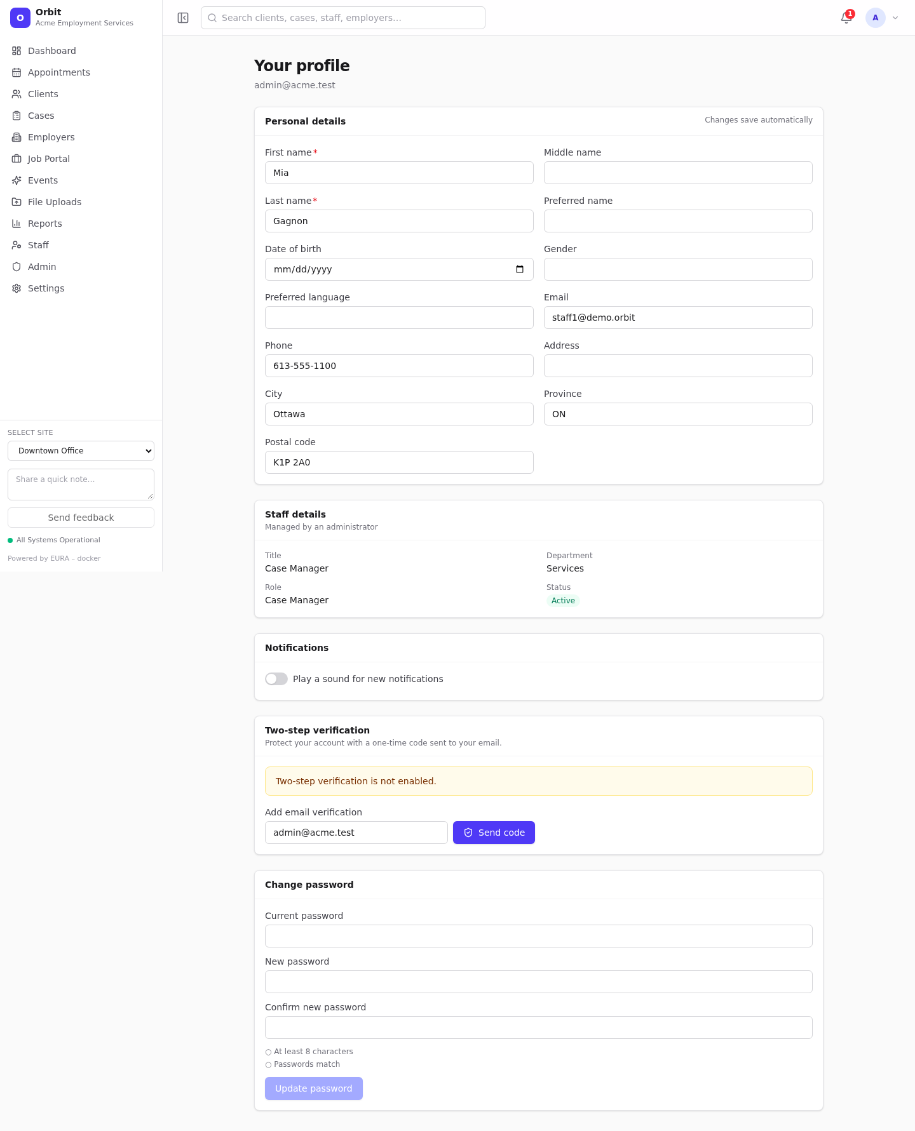915x1131 pixels.
Task: Click the Send feedback button
Action: coord(81,518)
